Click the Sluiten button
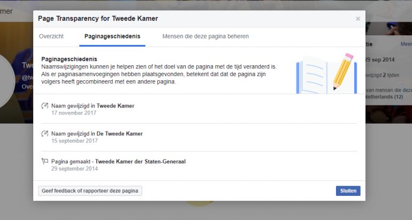 tap(348, 191)
